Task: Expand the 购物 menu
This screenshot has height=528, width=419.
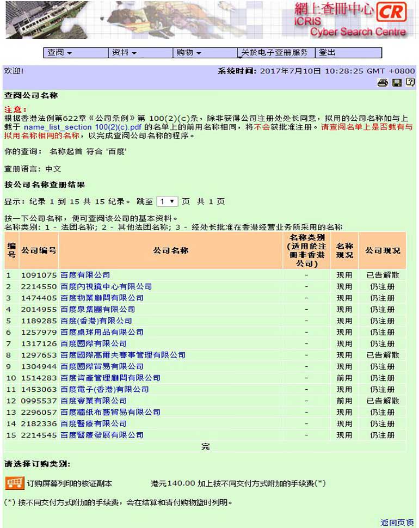Action: click(188, 53)
